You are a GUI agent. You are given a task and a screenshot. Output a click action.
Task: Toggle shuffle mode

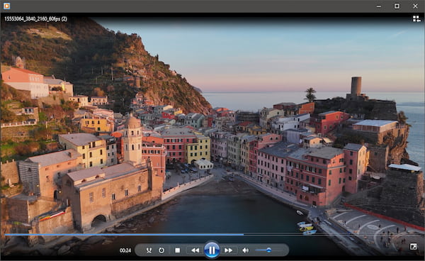tap(149, 250)
